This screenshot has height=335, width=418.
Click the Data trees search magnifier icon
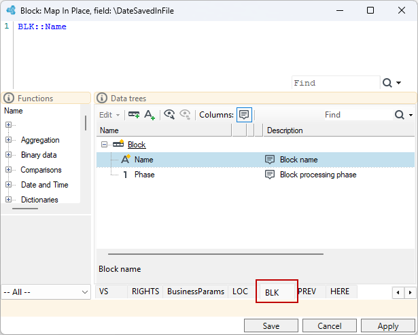pos(400,115)
